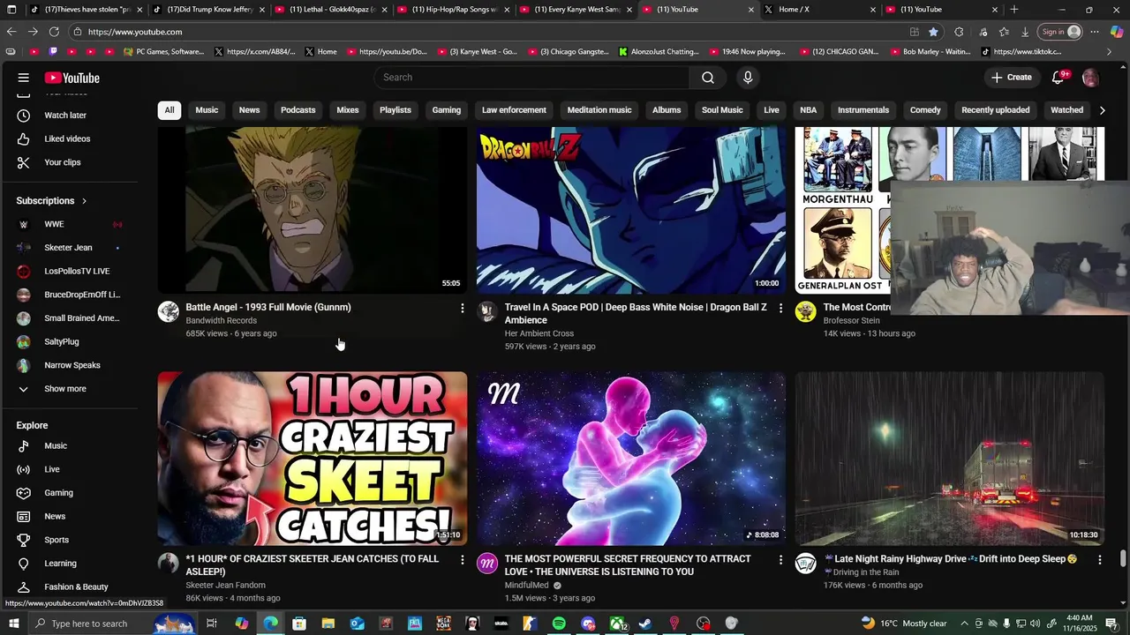The image size is (1130, 635).
Task: Open Sports under Explore
Action: [x=56, y=540]
